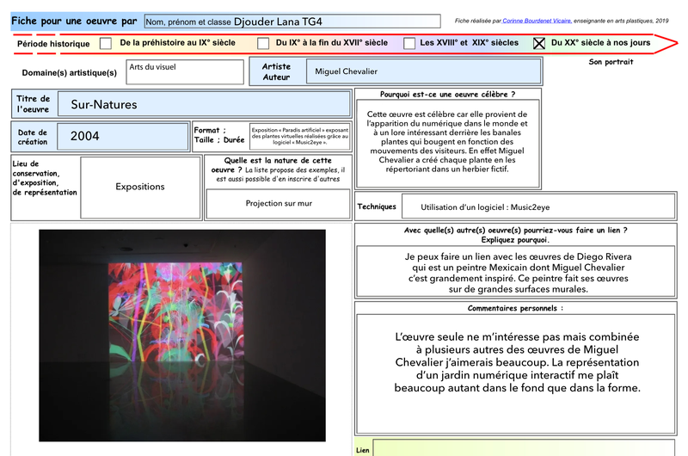
Task: Select the 'Projection sur mur' nature field
Action: click(x=279, y=204)
